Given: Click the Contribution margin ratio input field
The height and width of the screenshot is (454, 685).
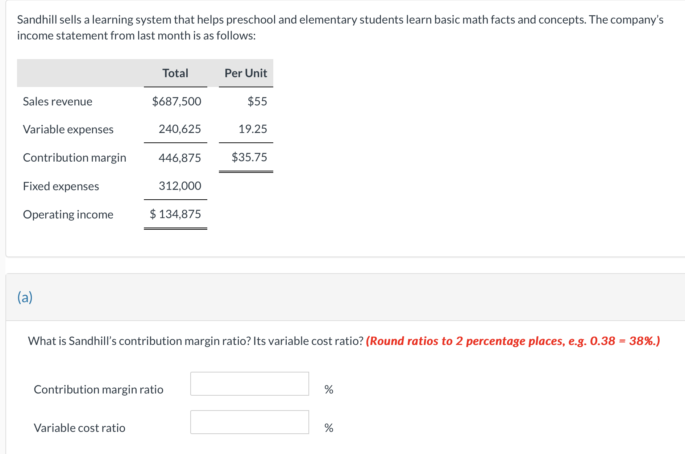Looking at the screenshot, I should pos(250,384).
